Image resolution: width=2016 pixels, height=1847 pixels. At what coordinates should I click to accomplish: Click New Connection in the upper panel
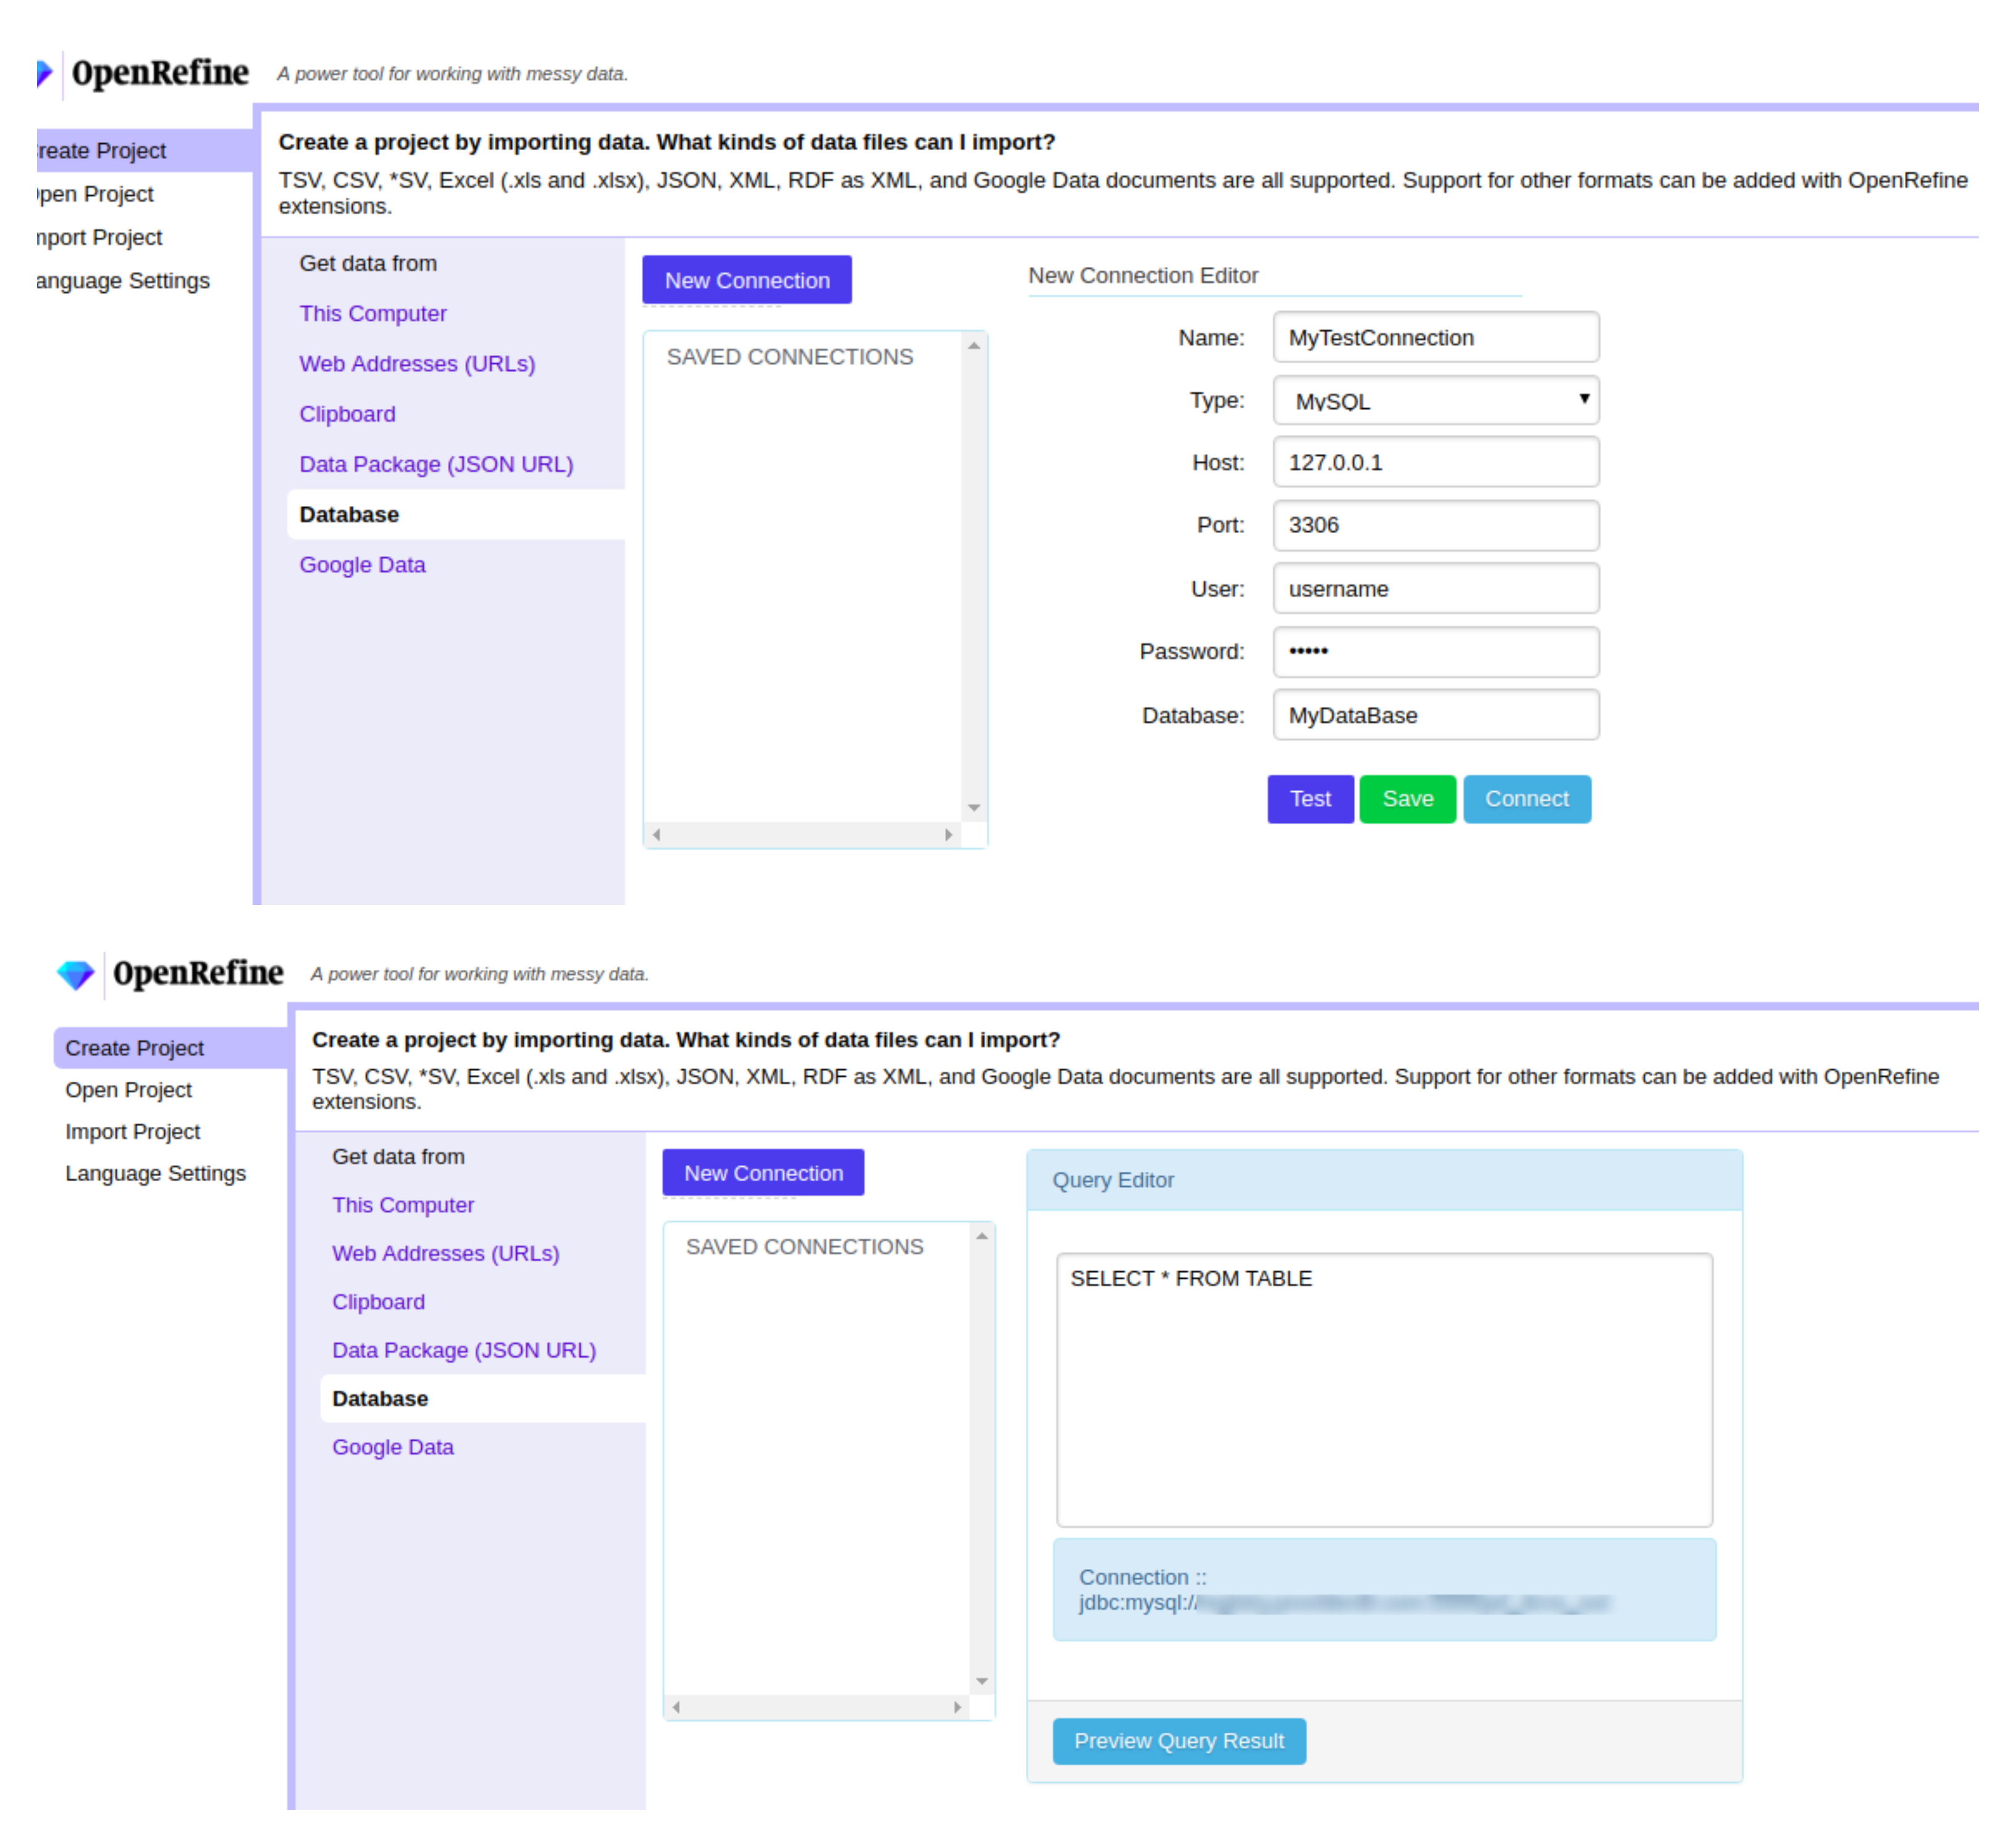747,281
